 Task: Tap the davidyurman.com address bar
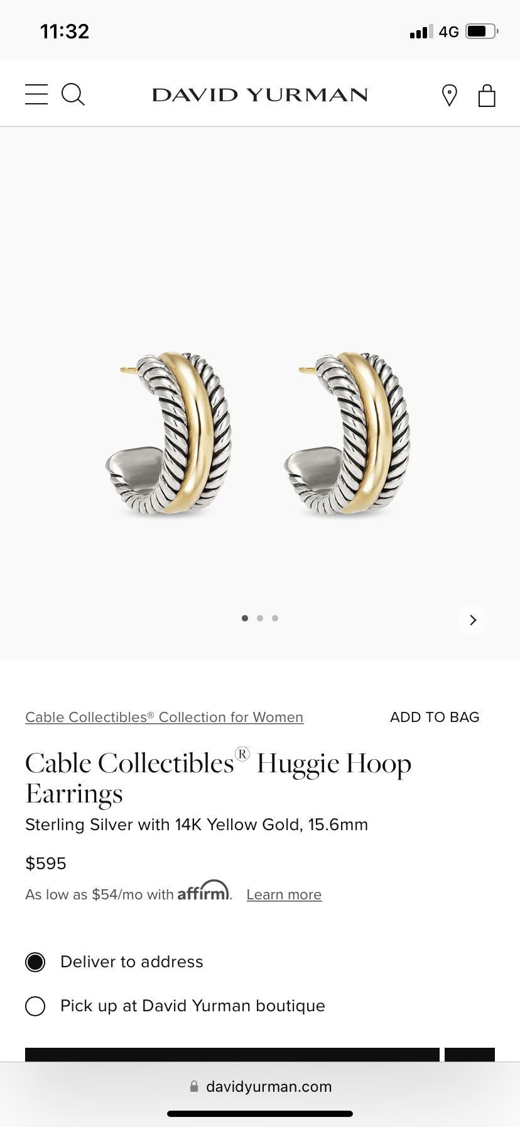(260, 1086)
